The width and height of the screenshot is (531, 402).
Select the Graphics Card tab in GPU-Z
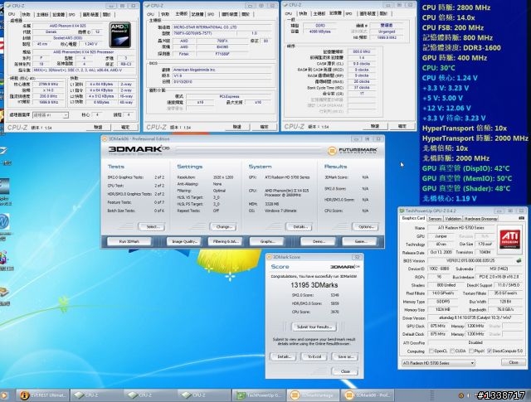[x=413, y=218]
